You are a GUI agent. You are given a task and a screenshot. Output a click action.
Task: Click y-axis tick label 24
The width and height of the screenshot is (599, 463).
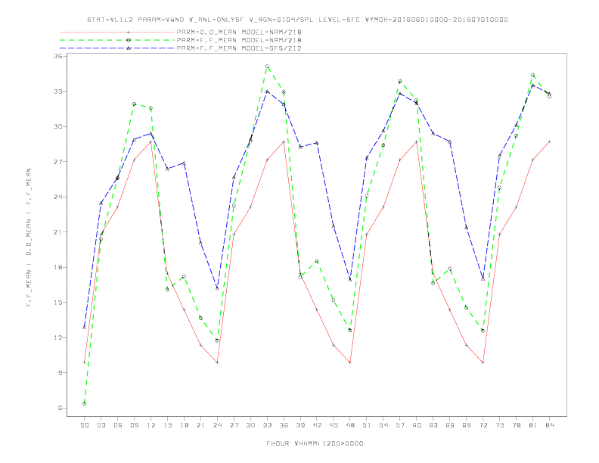[58, 197]
